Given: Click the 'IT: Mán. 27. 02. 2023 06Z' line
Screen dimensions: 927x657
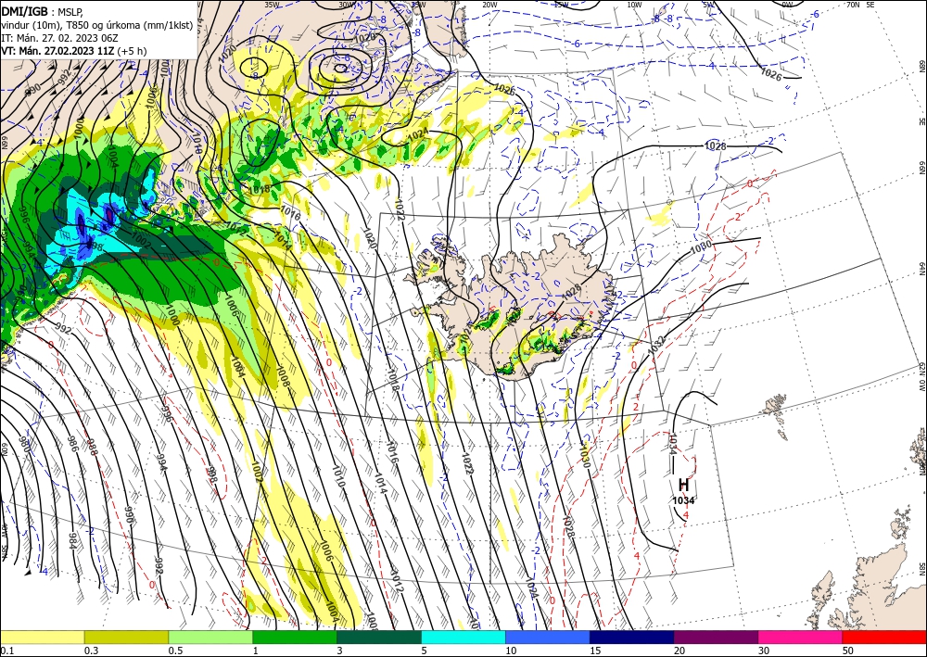Looking at the screenshot, I should coord(59,38).
